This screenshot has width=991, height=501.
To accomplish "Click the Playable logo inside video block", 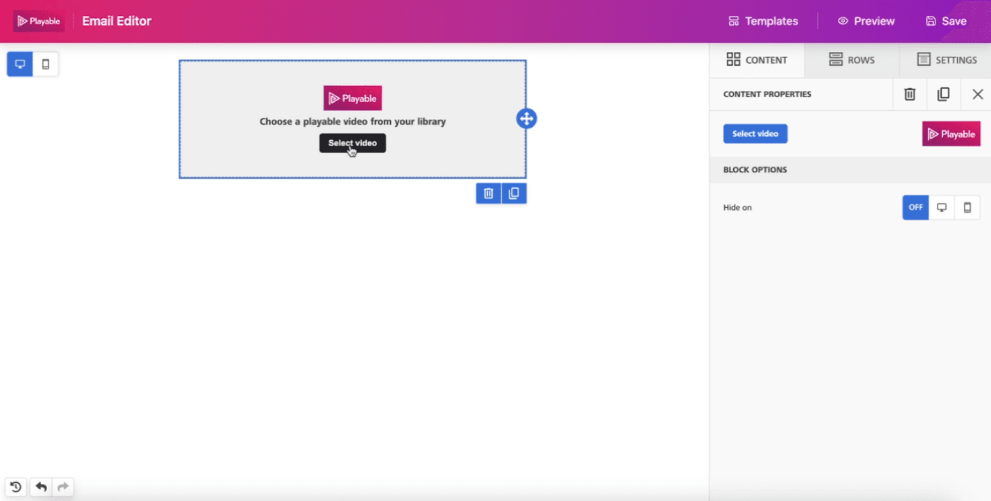I will click(353, 98).
